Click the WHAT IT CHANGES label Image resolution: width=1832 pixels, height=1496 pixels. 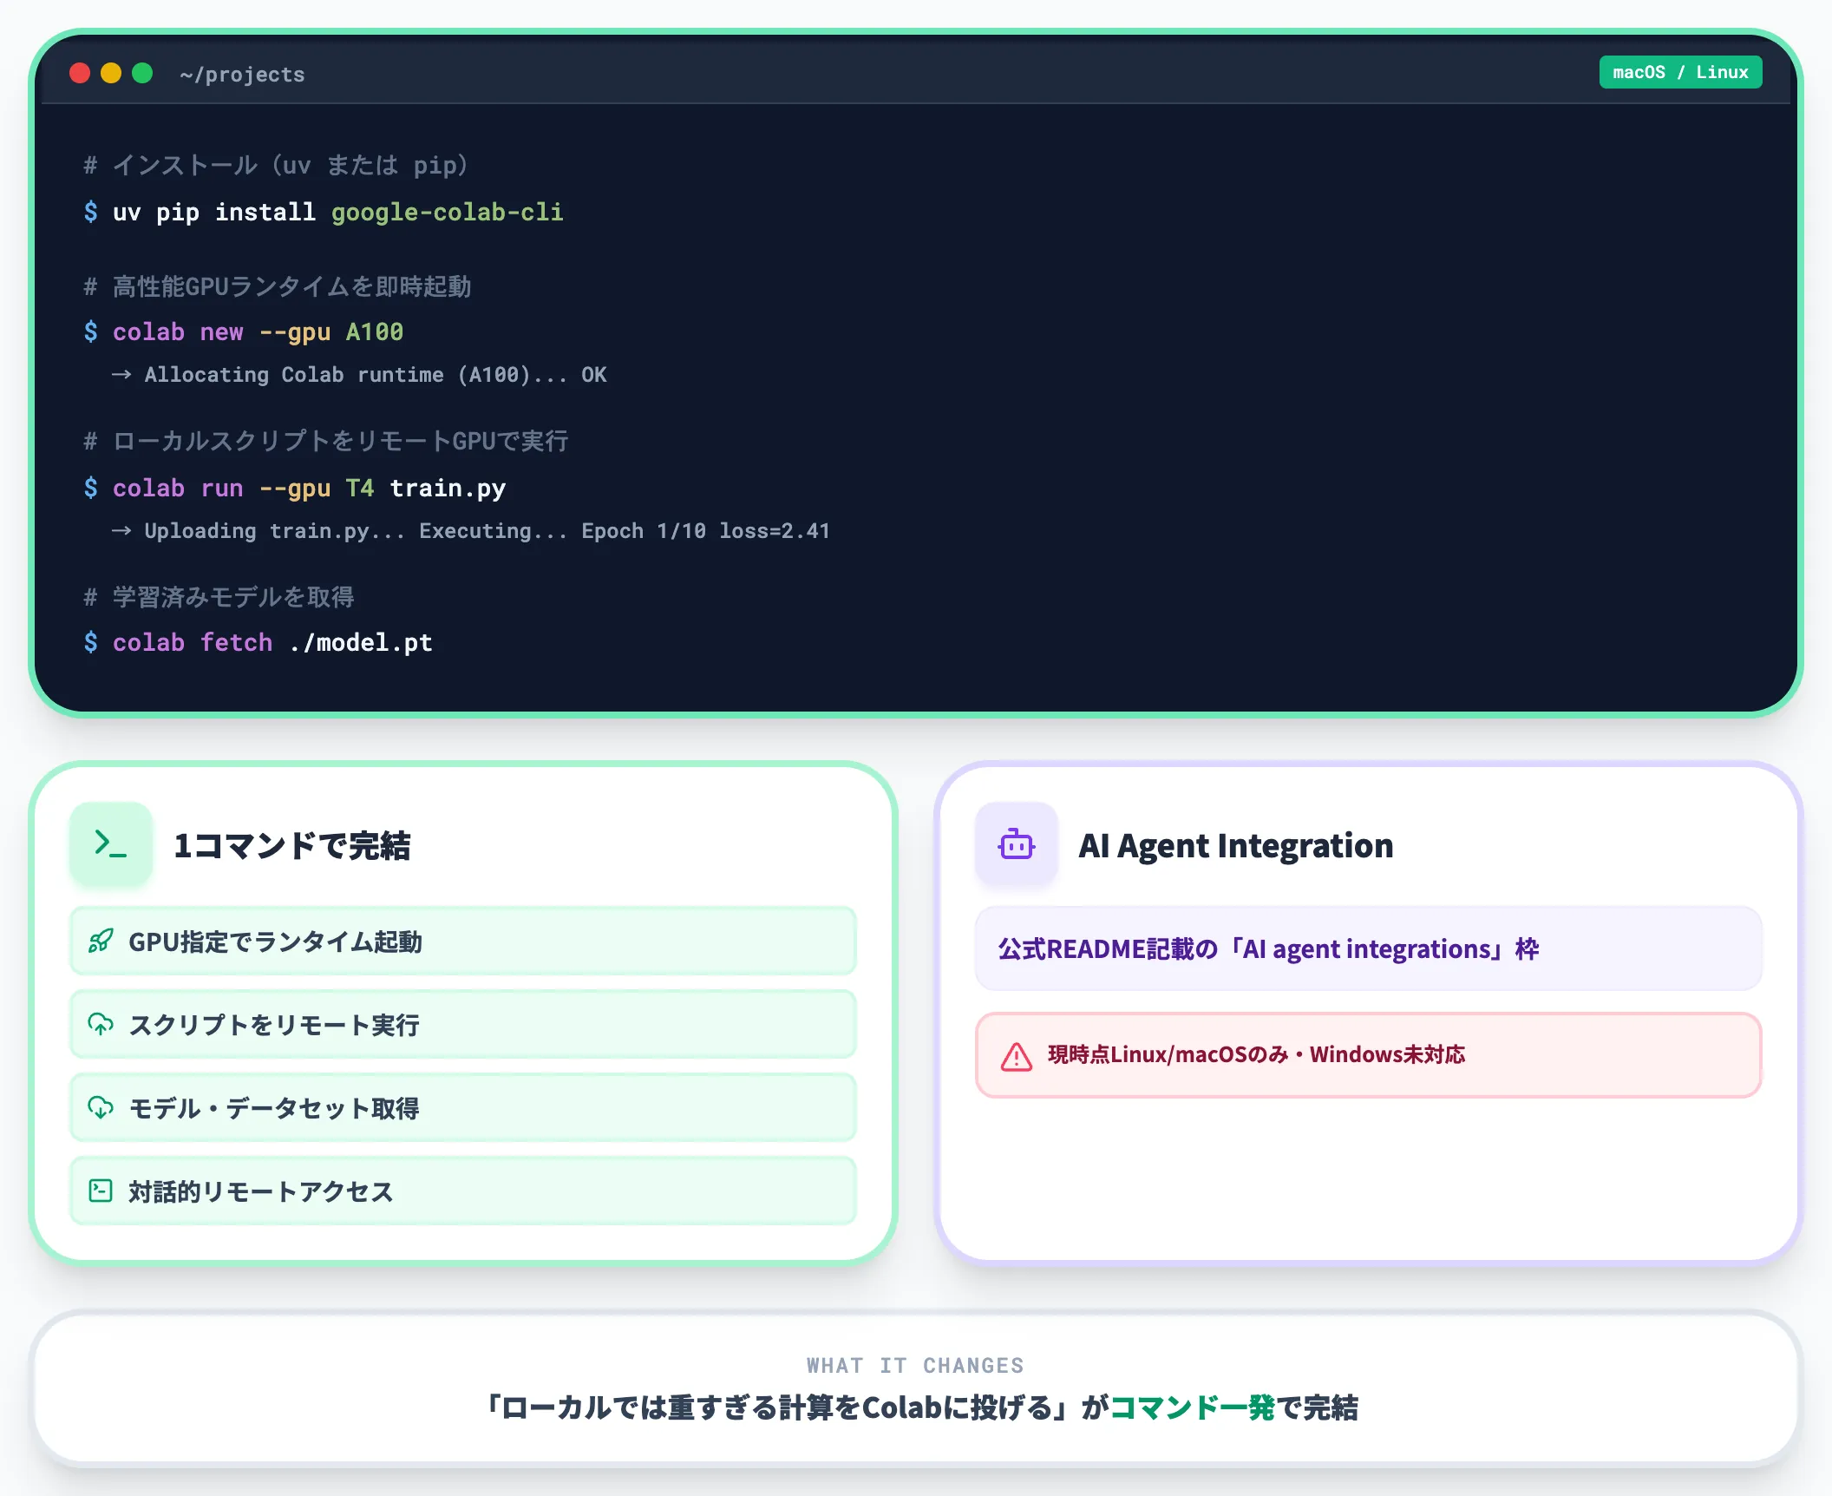pyautogui.click(x=915, y=1366)
